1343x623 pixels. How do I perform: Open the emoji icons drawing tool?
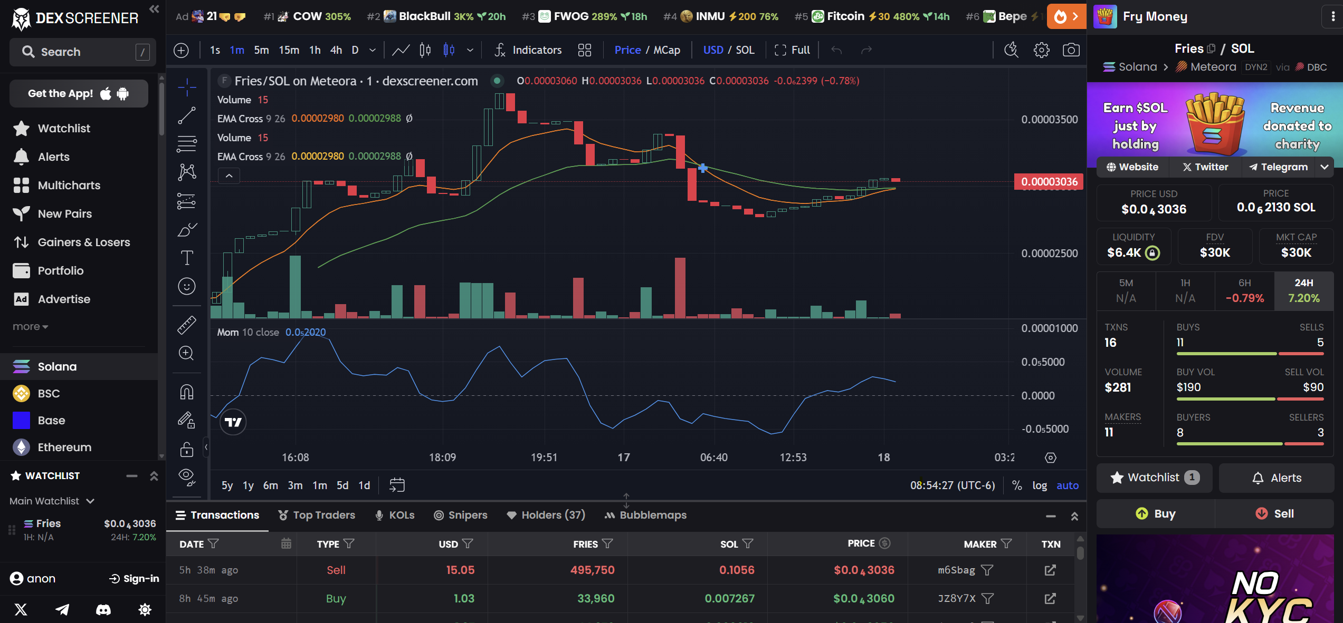pos(187,286)
